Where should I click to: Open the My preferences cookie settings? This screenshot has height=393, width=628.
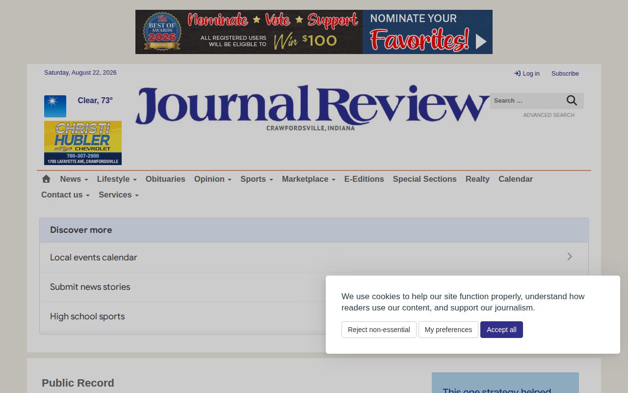(x=448, y=330)
